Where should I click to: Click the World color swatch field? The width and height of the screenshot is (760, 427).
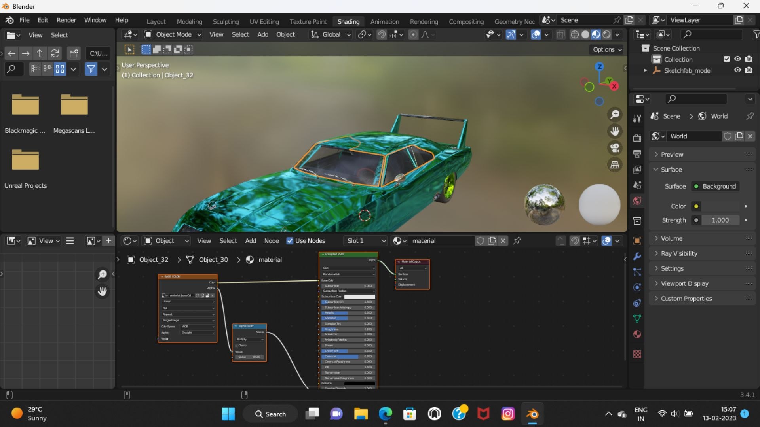coord(720,206)
